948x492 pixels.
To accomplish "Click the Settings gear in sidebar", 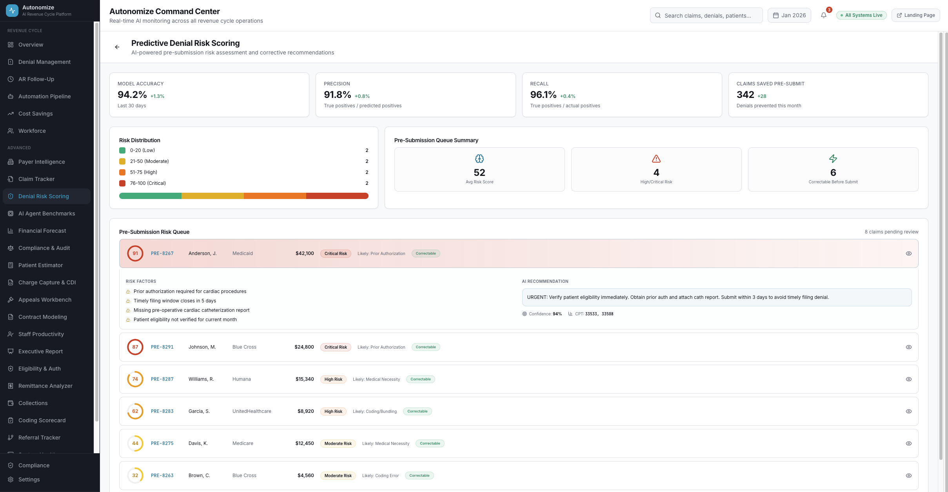I will pyautogui.click(x=11, y=479).
